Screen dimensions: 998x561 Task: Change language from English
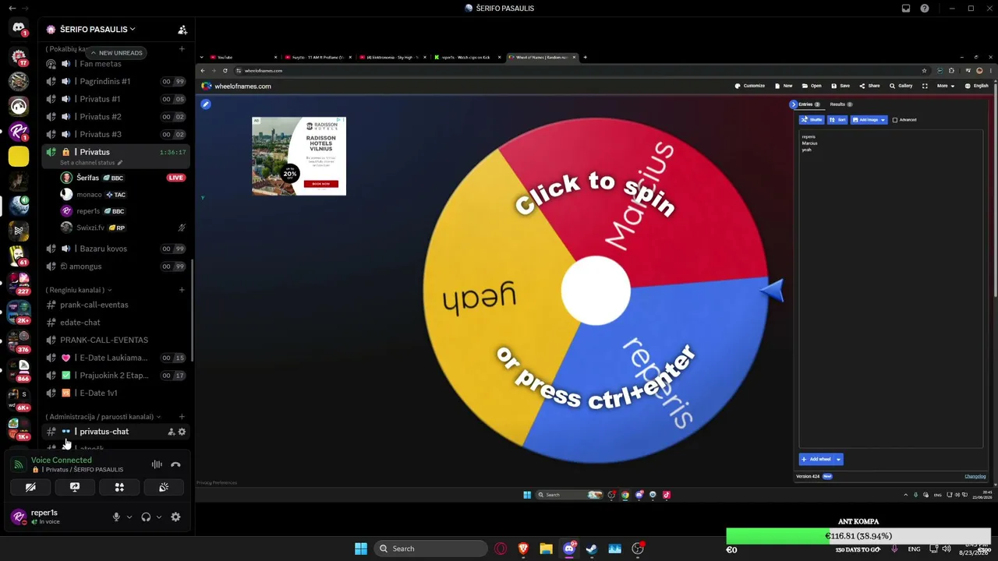[977, 86]
